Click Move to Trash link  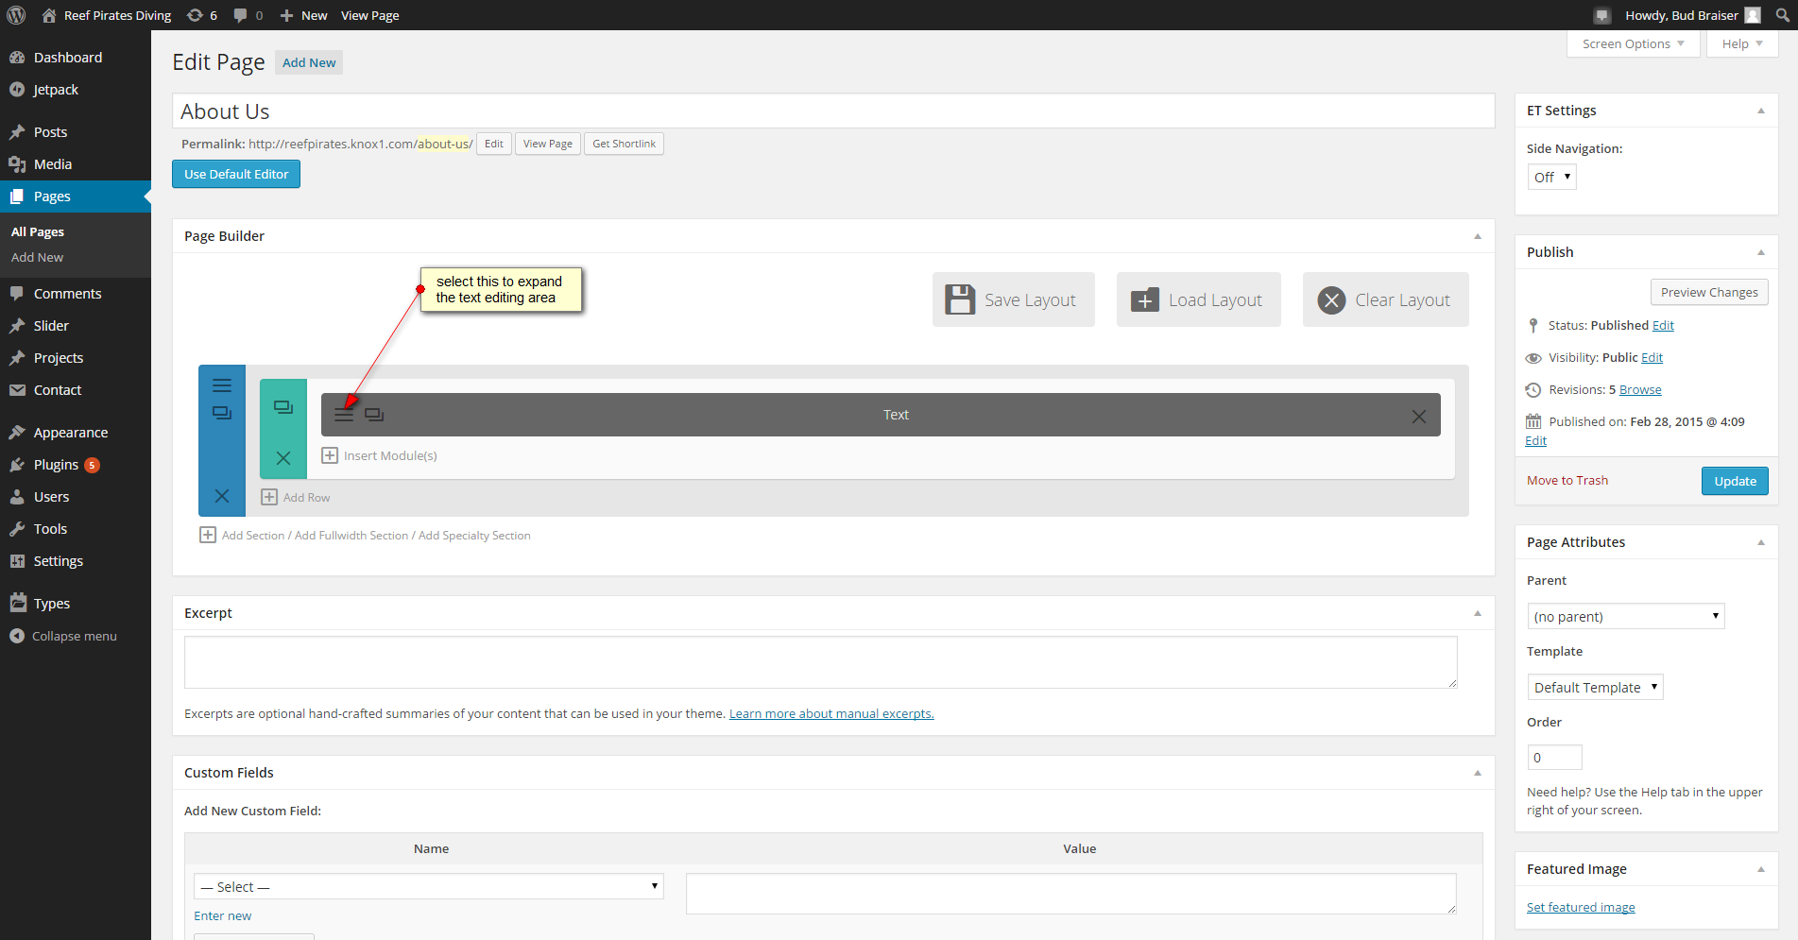pos(1567,480)
